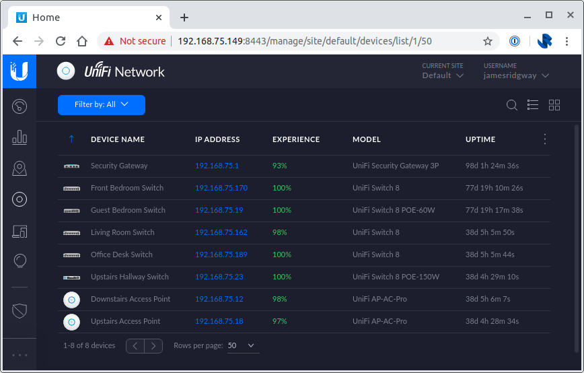Open the device search magnifier
This screenshot has height=373, width=584.
click(x=512, y=105)
